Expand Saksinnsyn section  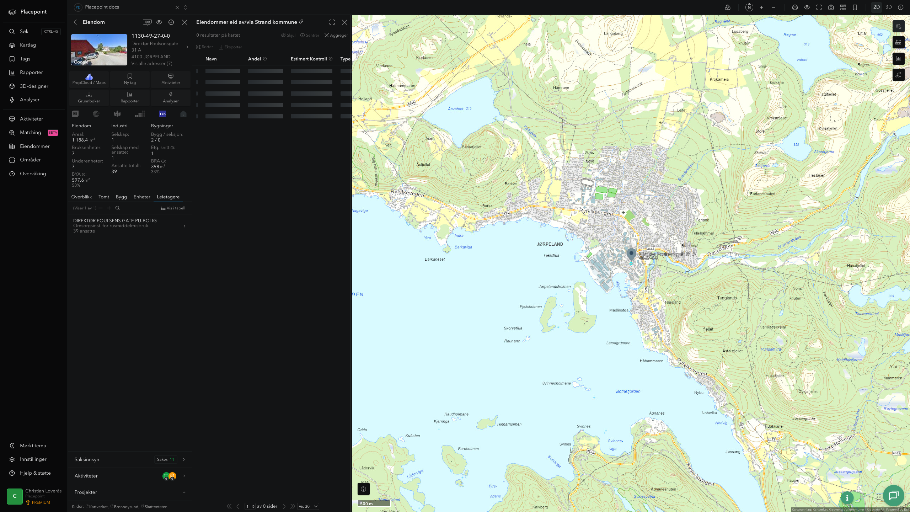(x=130, y=459)
